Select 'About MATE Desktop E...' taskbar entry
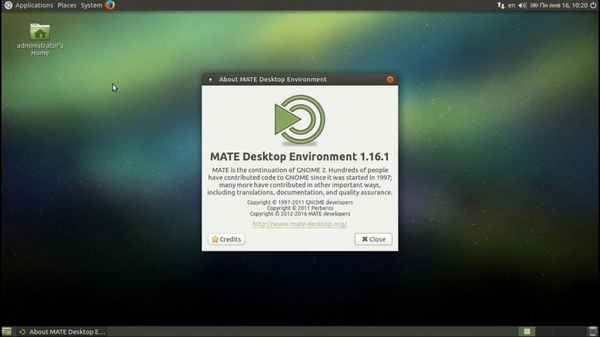This screenshot has width=600, height=337. coord(62,331)
